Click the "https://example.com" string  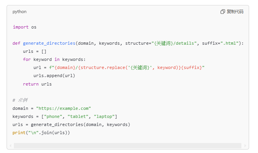(63, 108)
